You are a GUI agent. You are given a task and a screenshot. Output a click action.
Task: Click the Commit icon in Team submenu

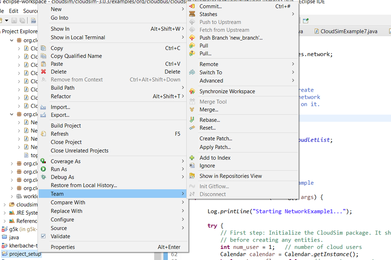192,6
